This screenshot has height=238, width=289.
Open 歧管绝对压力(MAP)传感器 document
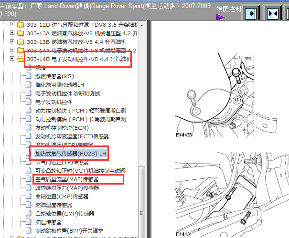pyautogui.click(x=67, y=188)
